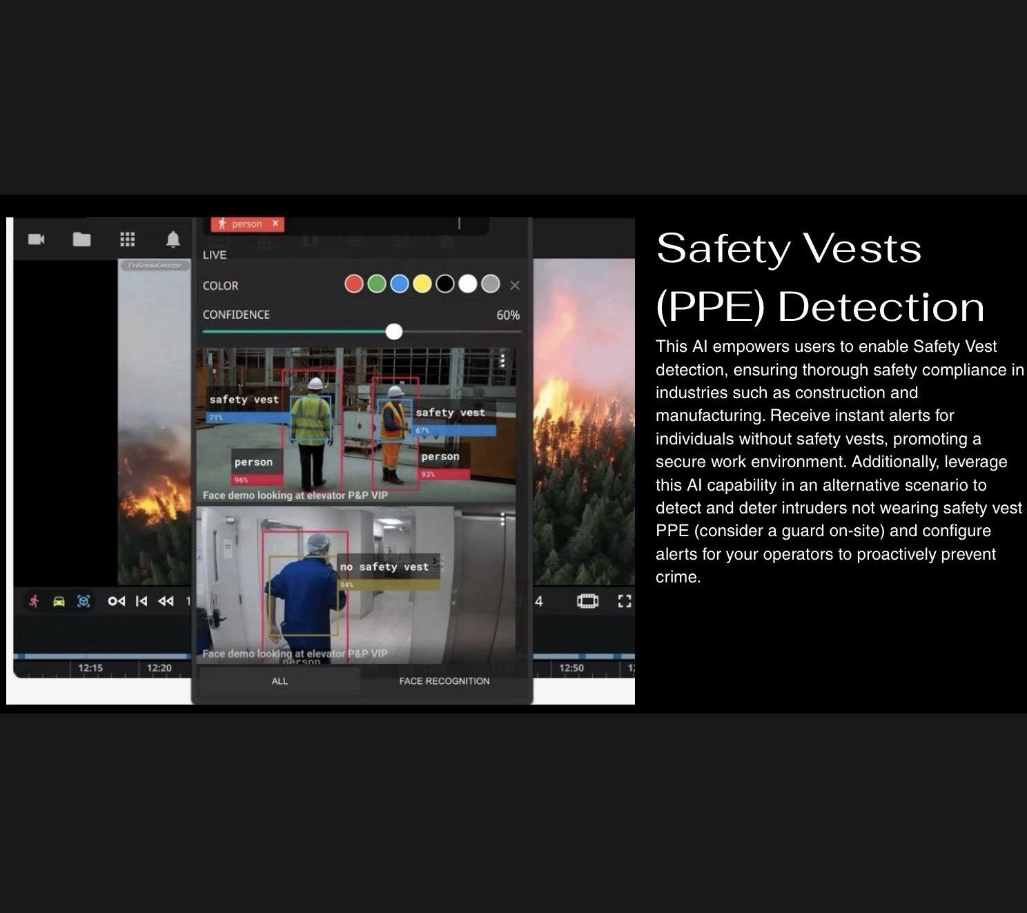Open the camera view icon

click(x=36, y=239)
